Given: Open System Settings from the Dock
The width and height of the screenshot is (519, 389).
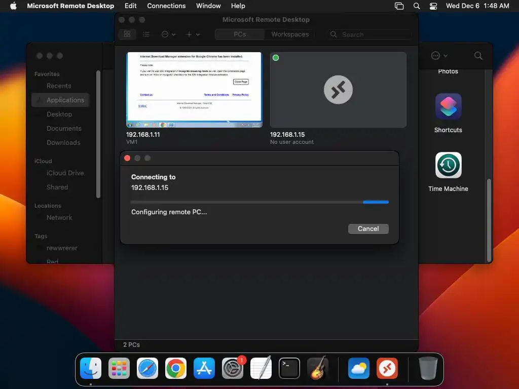Looking at the screenshot, I should click(x=232, y=368).
